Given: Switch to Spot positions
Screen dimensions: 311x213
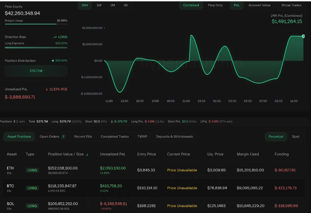Looking at the screenshot, I should point(295,136).
